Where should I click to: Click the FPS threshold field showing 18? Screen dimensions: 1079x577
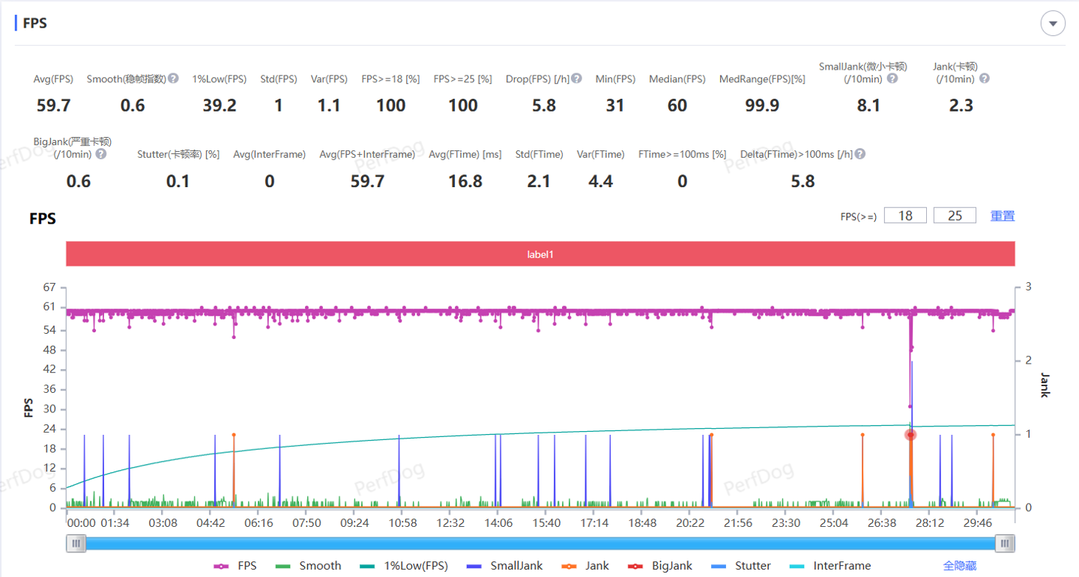click(905, 216)
